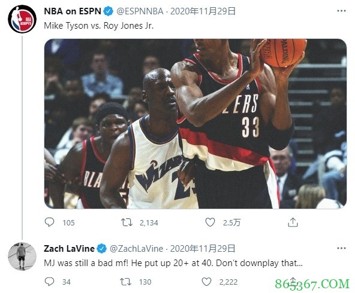The width and height of the screenshot is (355, 293).
Task: Reply to Zach LaVine's tweet
Action: coord(49,282)
